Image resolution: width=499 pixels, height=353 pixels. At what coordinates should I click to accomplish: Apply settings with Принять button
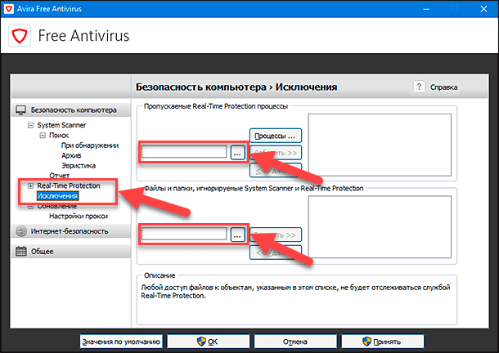tap(383, 342)
